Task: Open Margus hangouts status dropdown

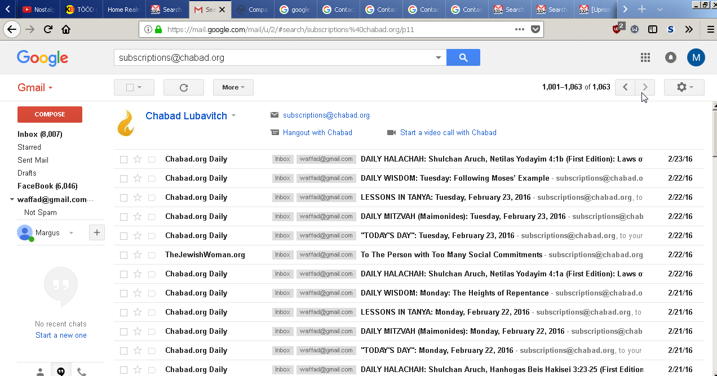Action: click(x=71, y=233)
